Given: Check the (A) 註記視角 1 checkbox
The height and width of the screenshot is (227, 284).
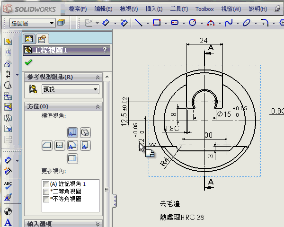Looking at the screenshot, I should 46,184.
